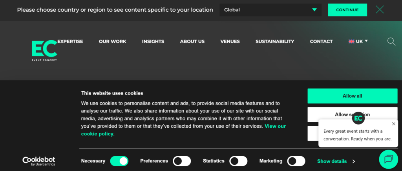Turn on the Statistics cookies toggle
Viewport: 402px width, 171px height.
pos(238,161)
